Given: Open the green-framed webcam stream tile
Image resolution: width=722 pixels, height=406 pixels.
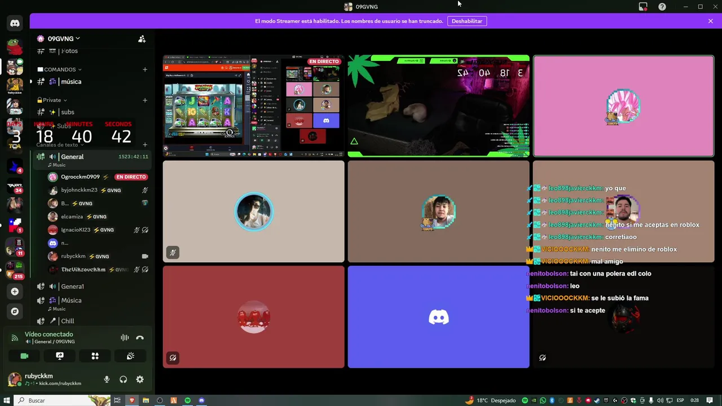Looking at the screenshot, I should click(x=438, y=106).
